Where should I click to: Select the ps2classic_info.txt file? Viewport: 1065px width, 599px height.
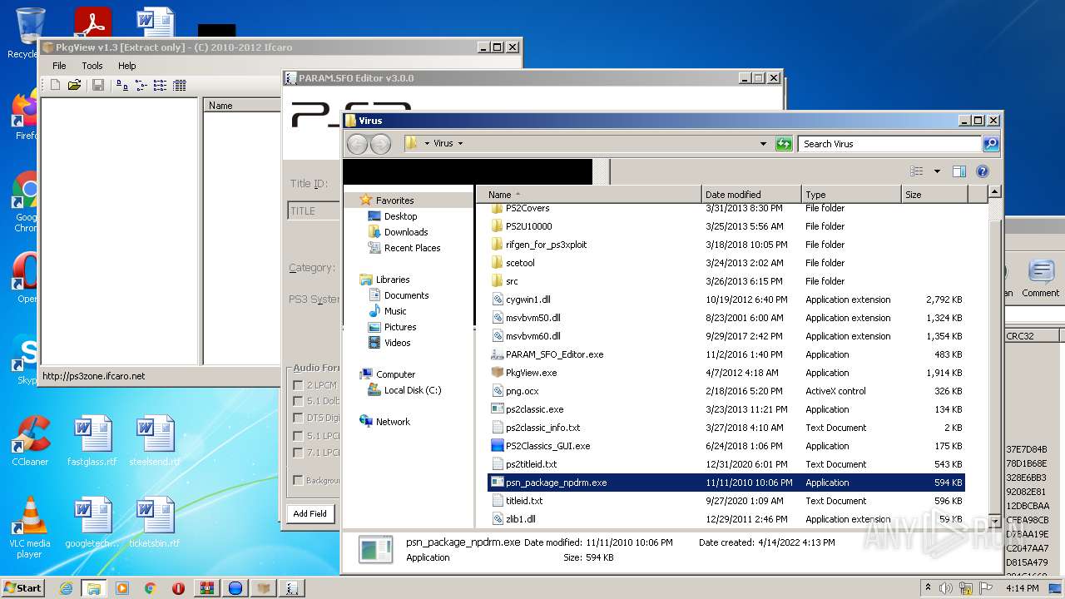click(542, 428)
